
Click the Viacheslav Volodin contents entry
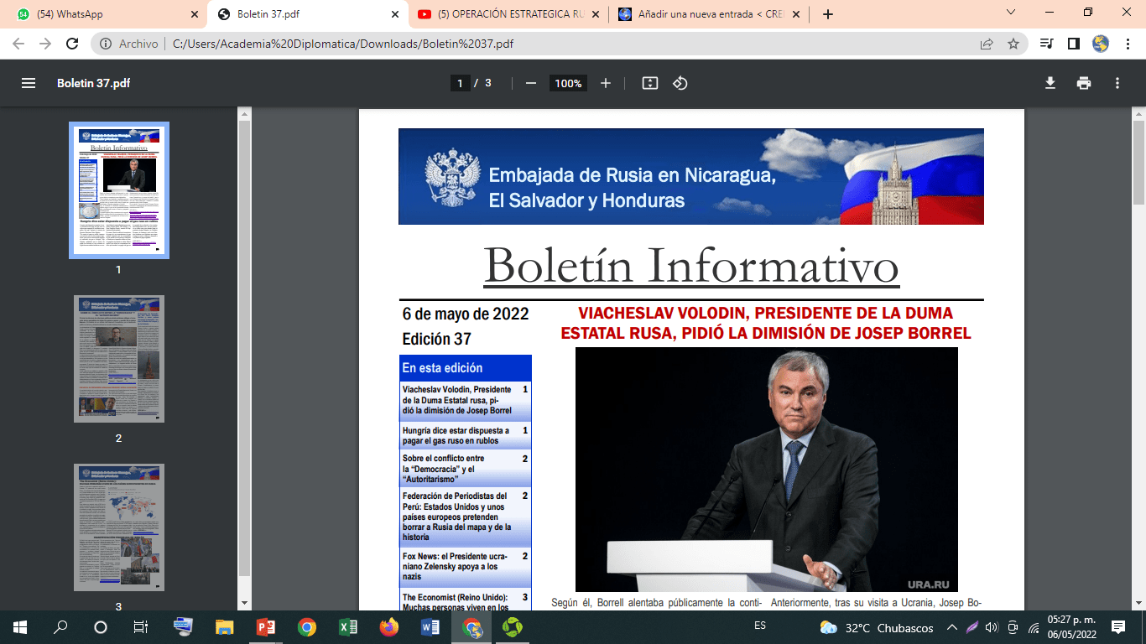(x=466, y=400)
